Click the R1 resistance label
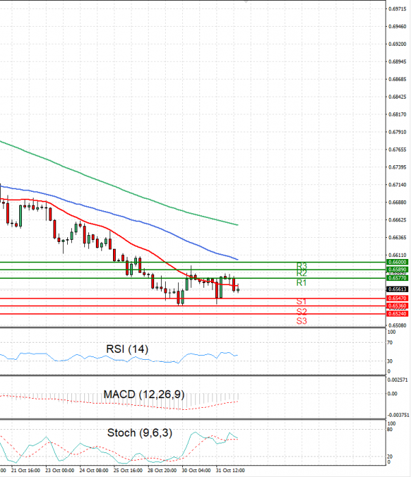The height and width of the screenshot is (477, 411). click(301, 283)
